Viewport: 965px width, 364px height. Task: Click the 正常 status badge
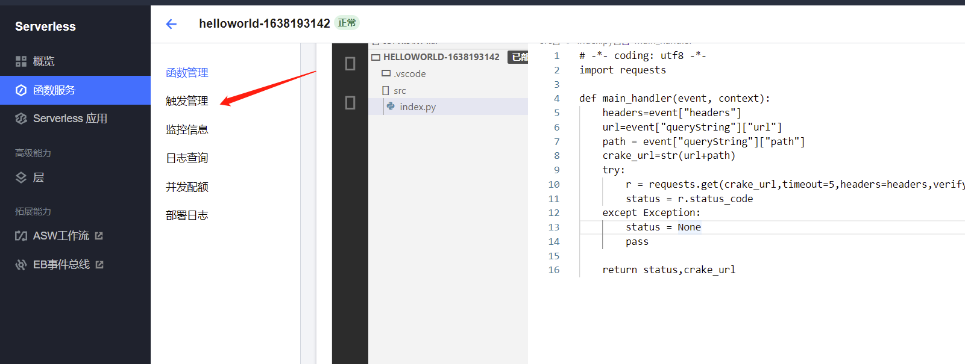(347, 23)
